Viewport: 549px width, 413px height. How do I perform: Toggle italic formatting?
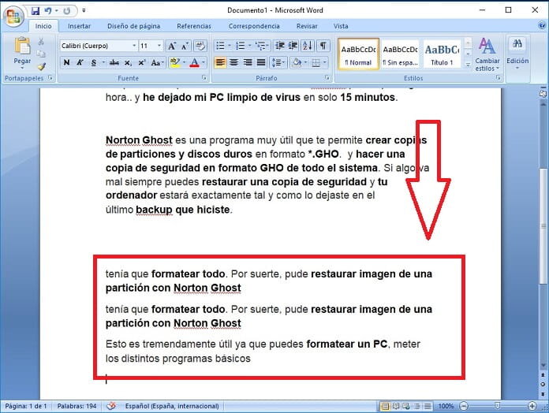click(x=80, y=62)
